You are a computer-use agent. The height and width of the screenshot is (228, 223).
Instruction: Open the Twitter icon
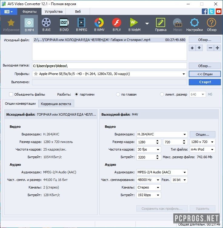click(211, 11)
